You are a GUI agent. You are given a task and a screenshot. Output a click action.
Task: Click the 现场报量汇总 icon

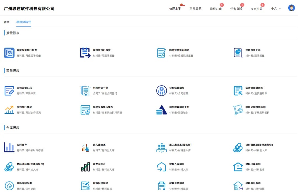[x=238, y=53]
